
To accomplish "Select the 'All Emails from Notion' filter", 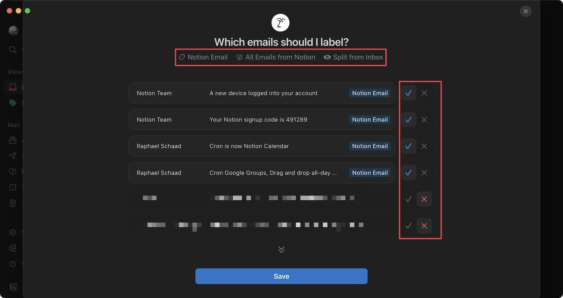I will [276, 57].
